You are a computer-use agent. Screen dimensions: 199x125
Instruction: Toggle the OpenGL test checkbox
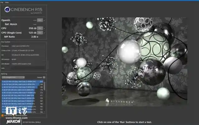pyautogui.click(x=44, y=20)
